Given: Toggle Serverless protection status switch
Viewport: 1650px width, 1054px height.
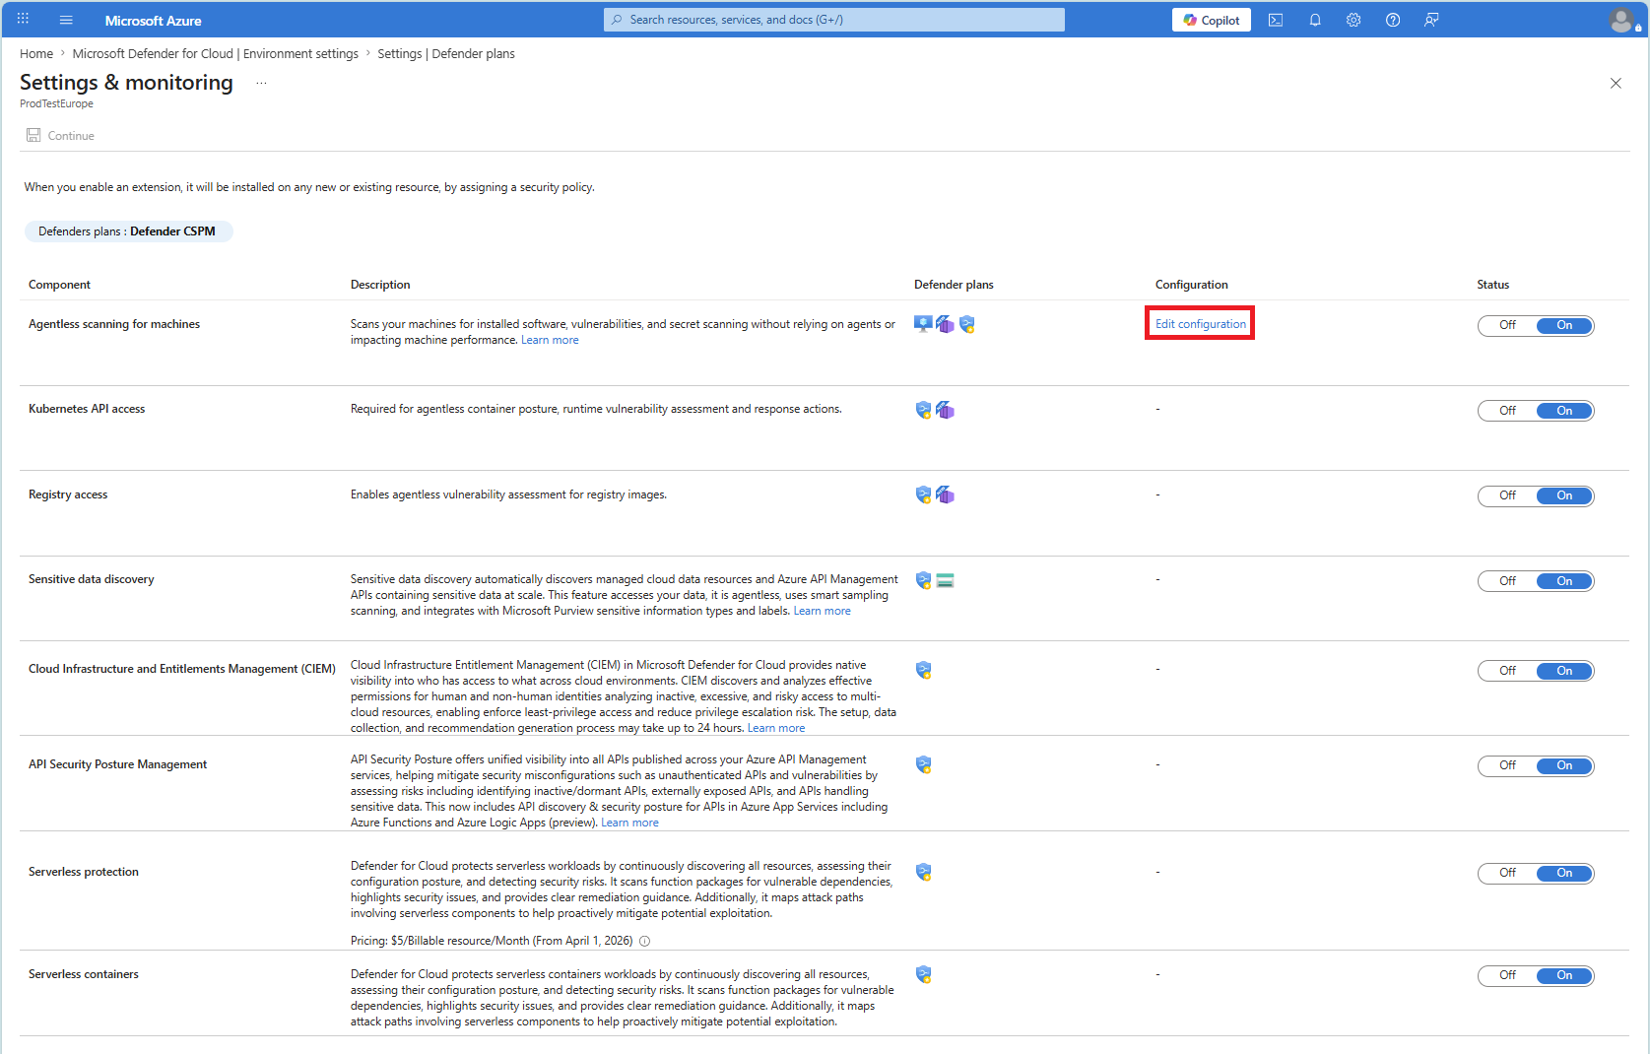Looking at the screenshot, I should 1536,873.
